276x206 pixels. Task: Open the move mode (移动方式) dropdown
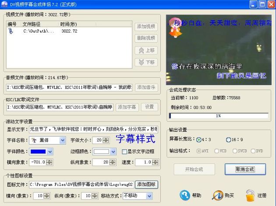pos(149,195)
